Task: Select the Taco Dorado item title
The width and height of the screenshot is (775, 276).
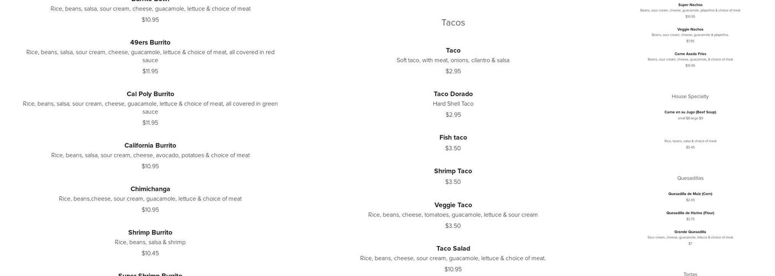Action: coord(453,94)
